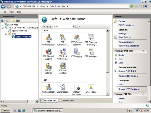Screen dimensions: 151x113
Task: Click Create New Connection icon in Connections
Action: (x=2, y=21)
